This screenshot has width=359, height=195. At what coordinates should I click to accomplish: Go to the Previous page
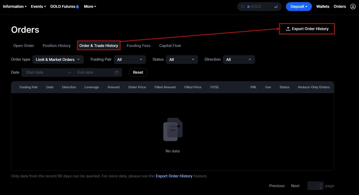[x=277, y=186]
